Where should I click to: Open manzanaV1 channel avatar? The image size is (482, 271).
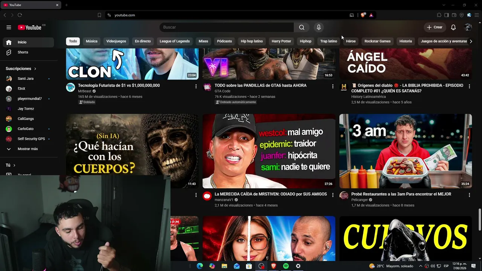[207, 196]
